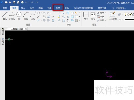This screenshot has width=134, height=100.
Task: Customize quick access toolbar dropdown
Action: (37, 2)
